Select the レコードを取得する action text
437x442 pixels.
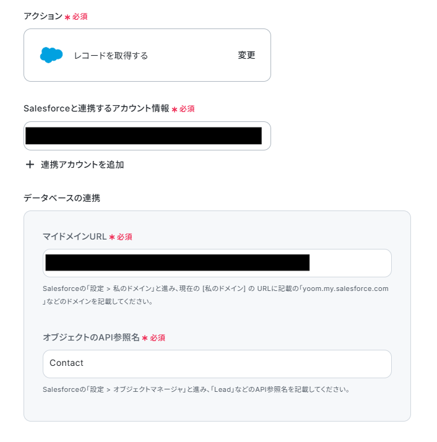111,56
